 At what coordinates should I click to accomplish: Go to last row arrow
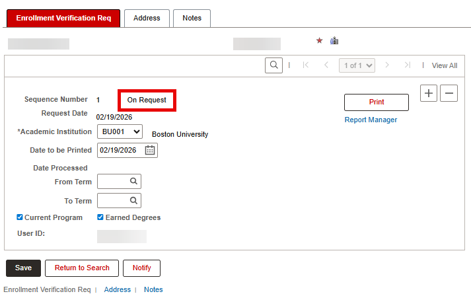[x=408, y=65]
